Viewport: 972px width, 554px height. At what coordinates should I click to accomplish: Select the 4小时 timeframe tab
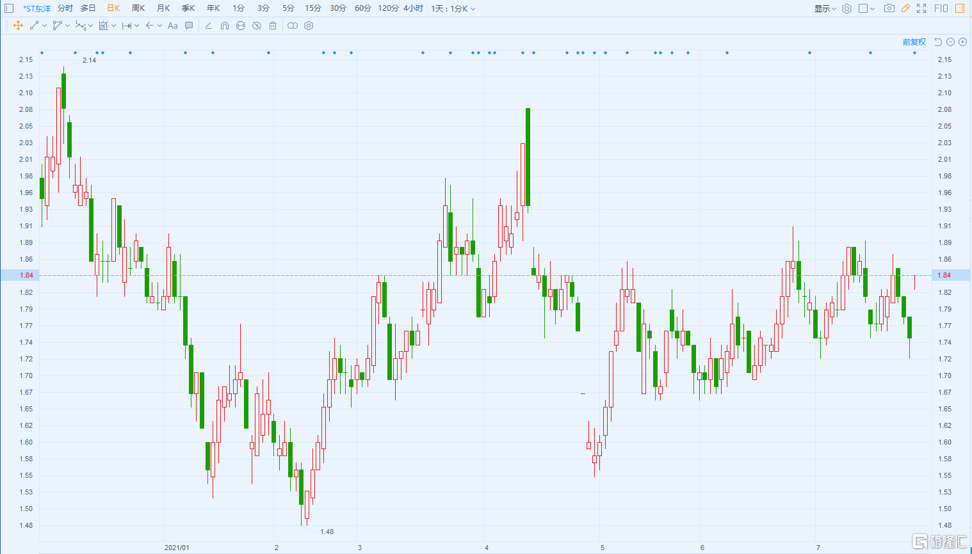click(413, 8)
